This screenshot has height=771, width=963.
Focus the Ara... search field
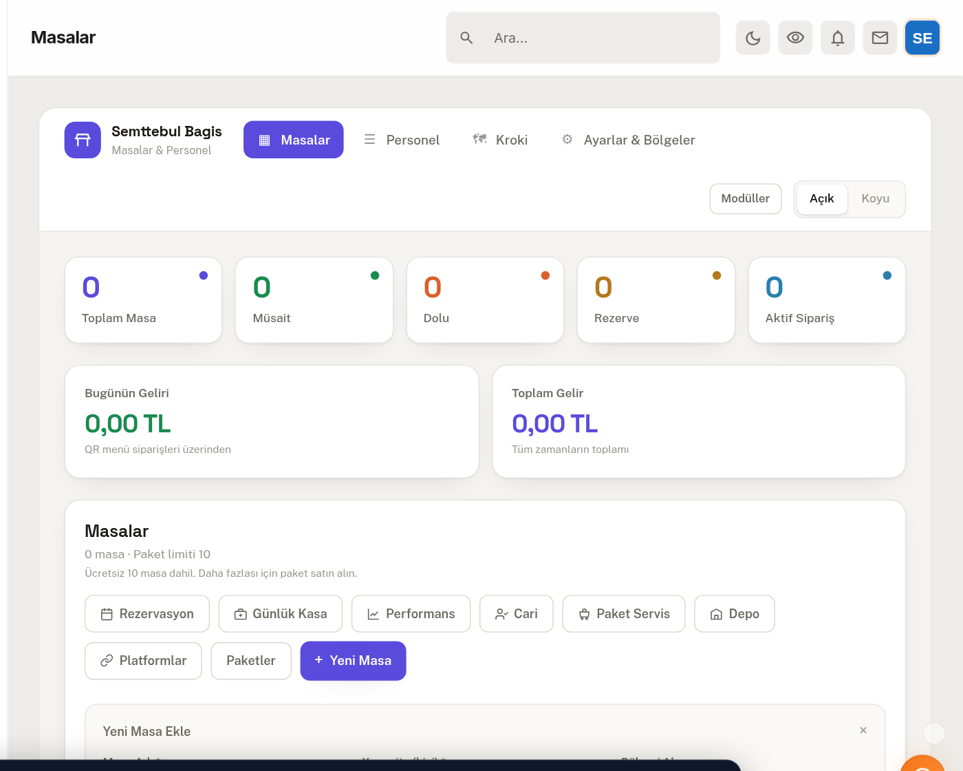[583, 38]
